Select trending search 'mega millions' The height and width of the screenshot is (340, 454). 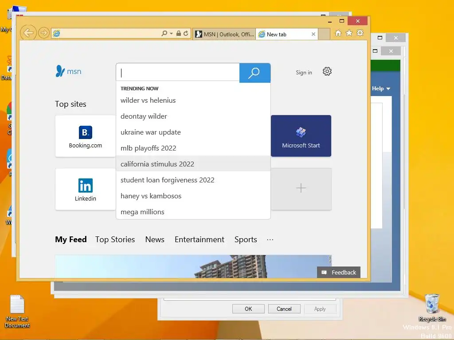tap(193, 212)
